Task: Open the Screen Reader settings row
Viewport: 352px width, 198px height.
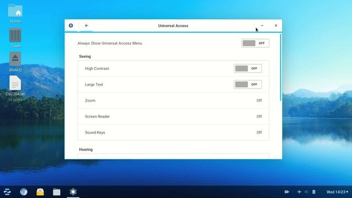Action: pyautogui.click(x=173, y=117)
